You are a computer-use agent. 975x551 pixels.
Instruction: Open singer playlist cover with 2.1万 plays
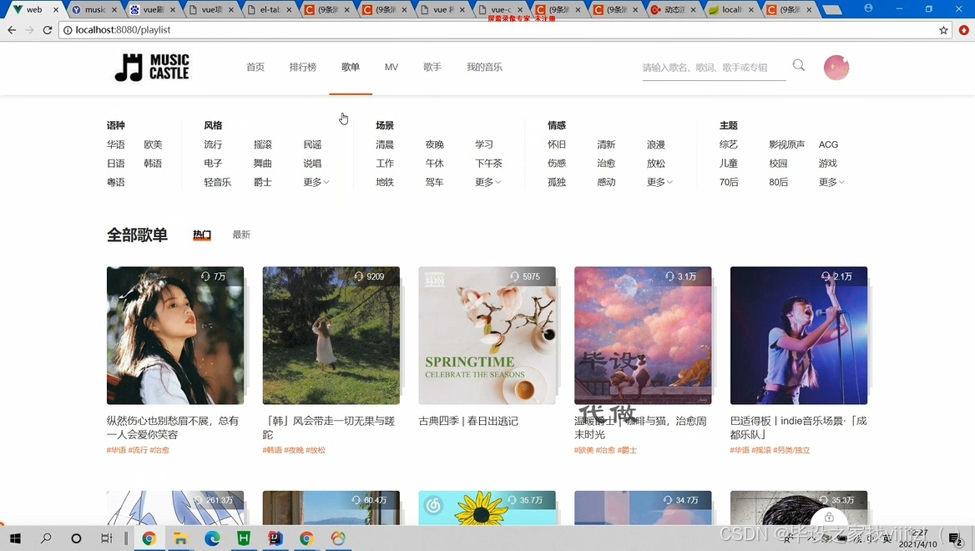tap(799, 336)
